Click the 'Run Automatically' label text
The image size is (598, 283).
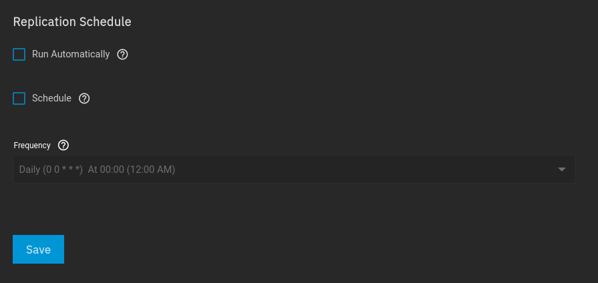point(71,54)
